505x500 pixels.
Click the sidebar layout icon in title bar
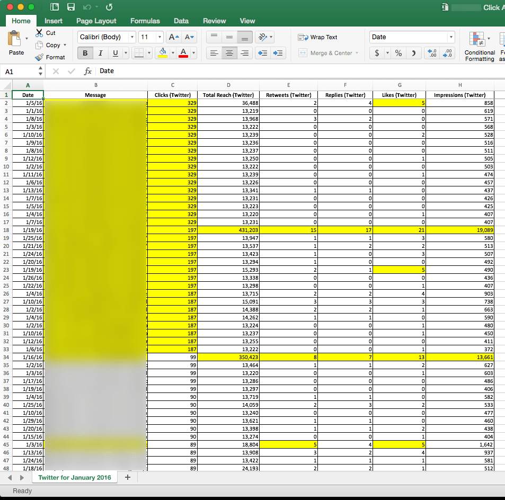pos(55,7)
